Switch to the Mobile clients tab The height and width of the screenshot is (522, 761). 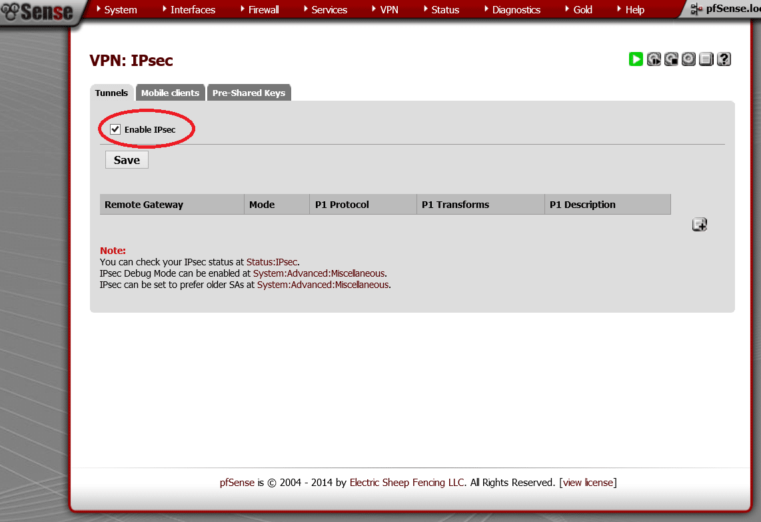[x=171, y=93]
